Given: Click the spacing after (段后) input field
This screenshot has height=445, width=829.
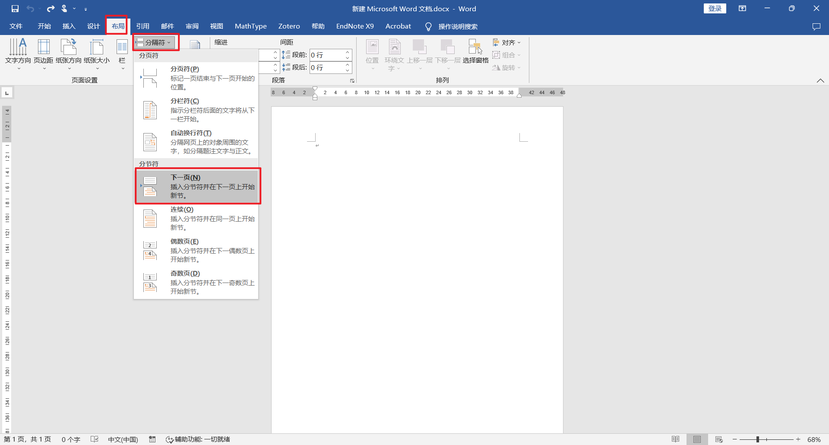Looking at the screenshot, I should (327, 67).
